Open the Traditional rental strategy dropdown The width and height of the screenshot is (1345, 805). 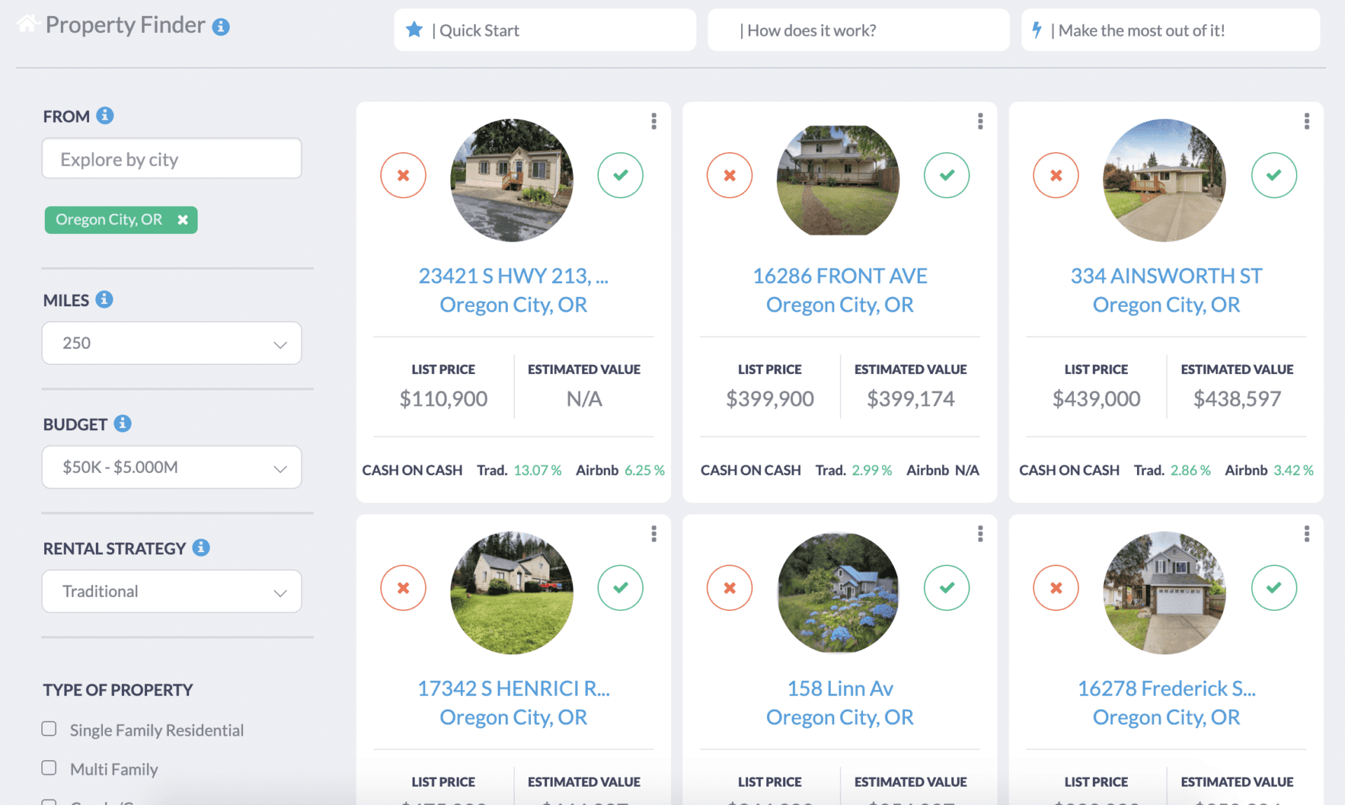tap(171, 591)
